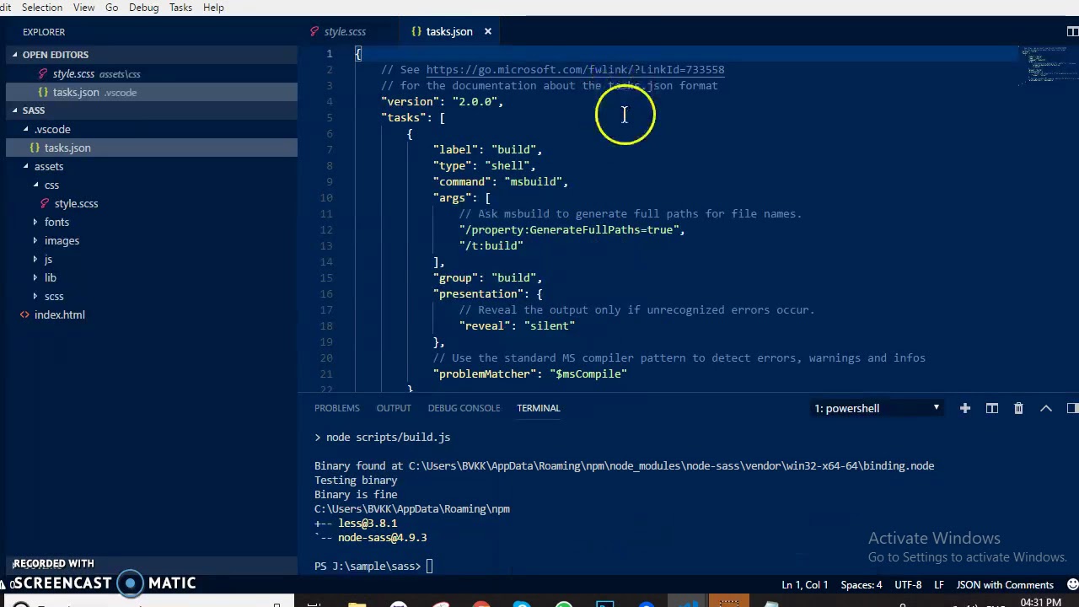
Task: Click Sass icon of style.scss under css
Action: [x=45, y=203]
